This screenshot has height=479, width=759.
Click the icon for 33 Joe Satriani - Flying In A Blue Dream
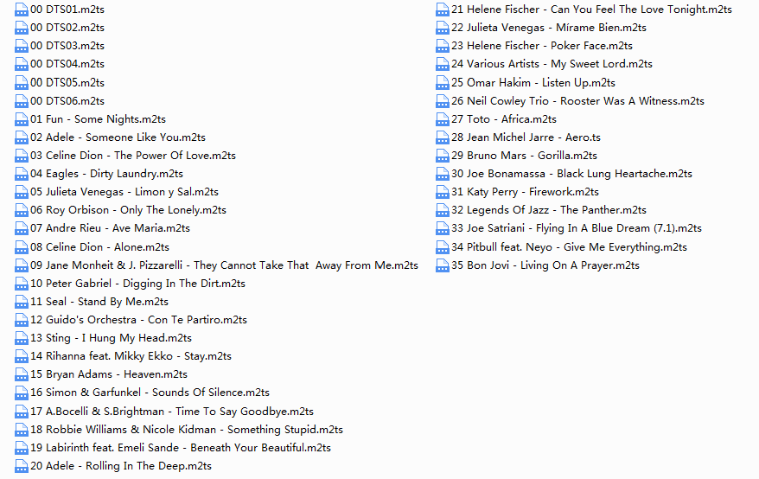[443, 228]
